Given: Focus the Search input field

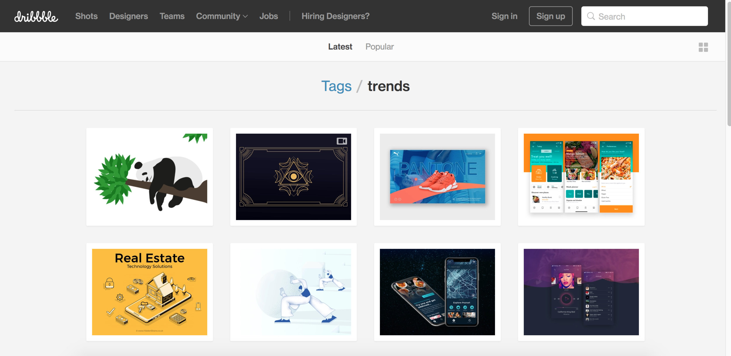Looking at the screenshot, I should point(649,16).
